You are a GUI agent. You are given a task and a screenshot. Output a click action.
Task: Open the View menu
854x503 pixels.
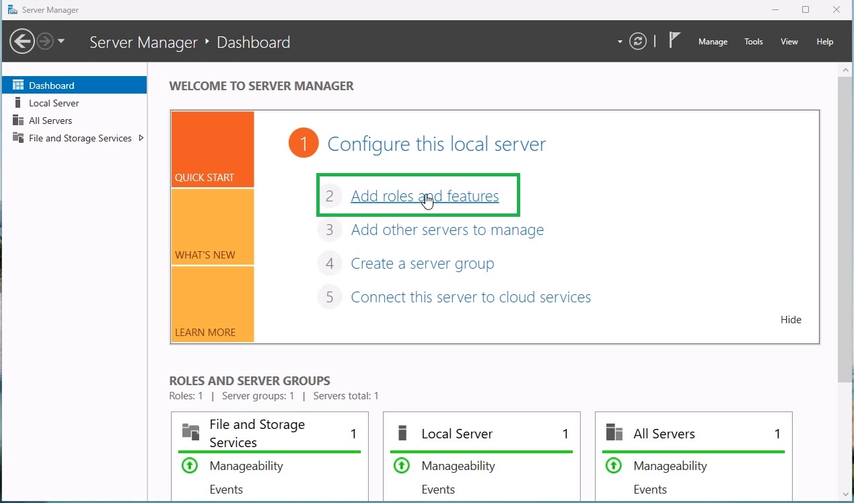point(789,42)
